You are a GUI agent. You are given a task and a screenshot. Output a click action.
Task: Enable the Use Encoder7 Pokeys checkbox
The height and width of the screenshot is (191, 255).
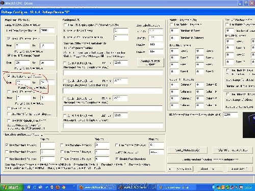[116, 145]
